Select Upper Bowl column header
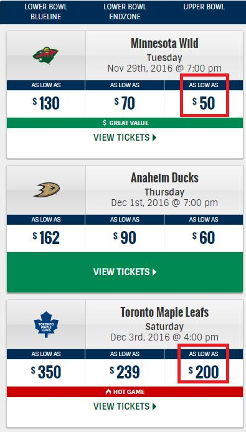246x432 pixels. (x=204, y=7)
